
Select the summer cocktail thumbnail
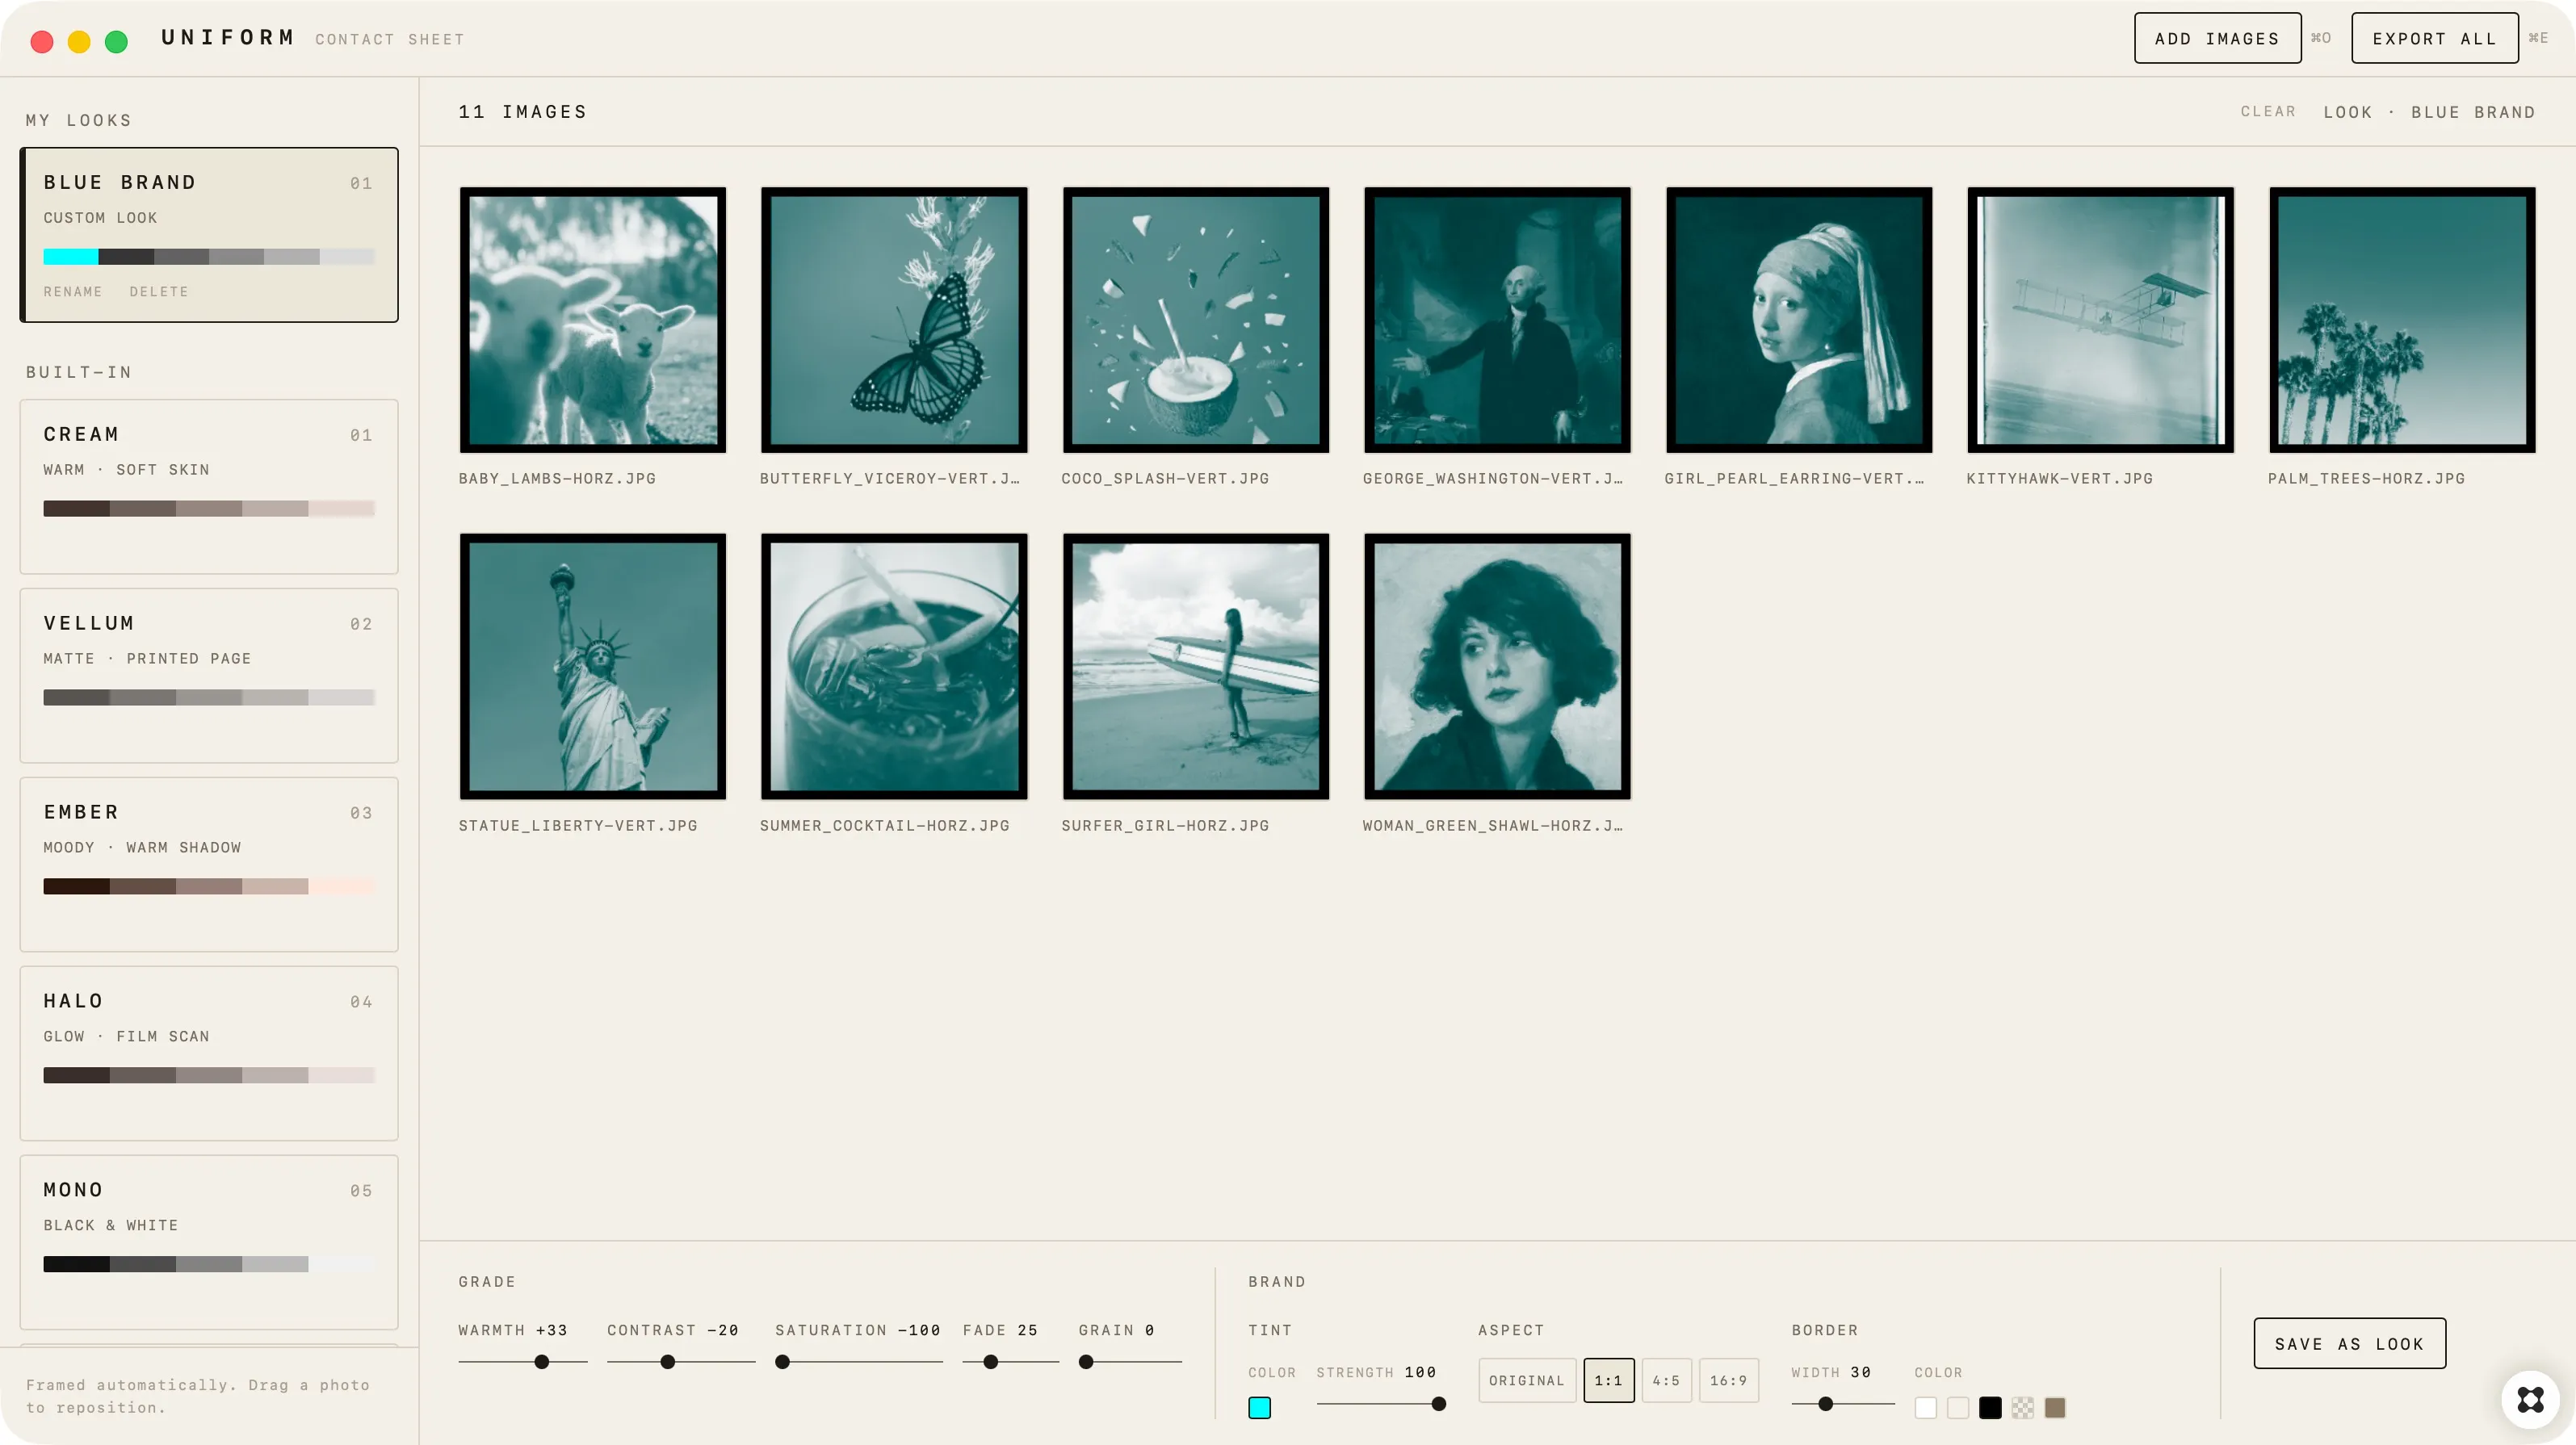click(894, 666)
